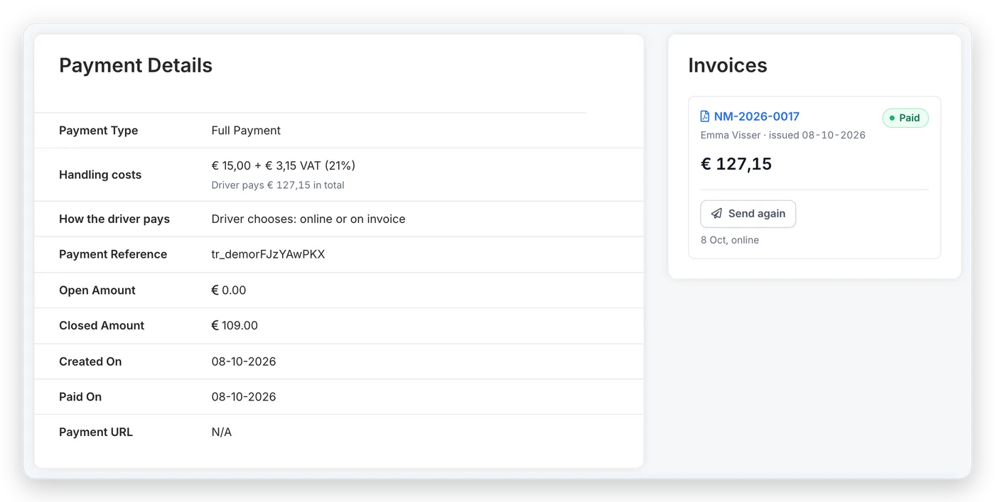Select the Closed Amount value € 109.00
The width and height of the screenshot is (995, 502).
[x=235, y=325]
